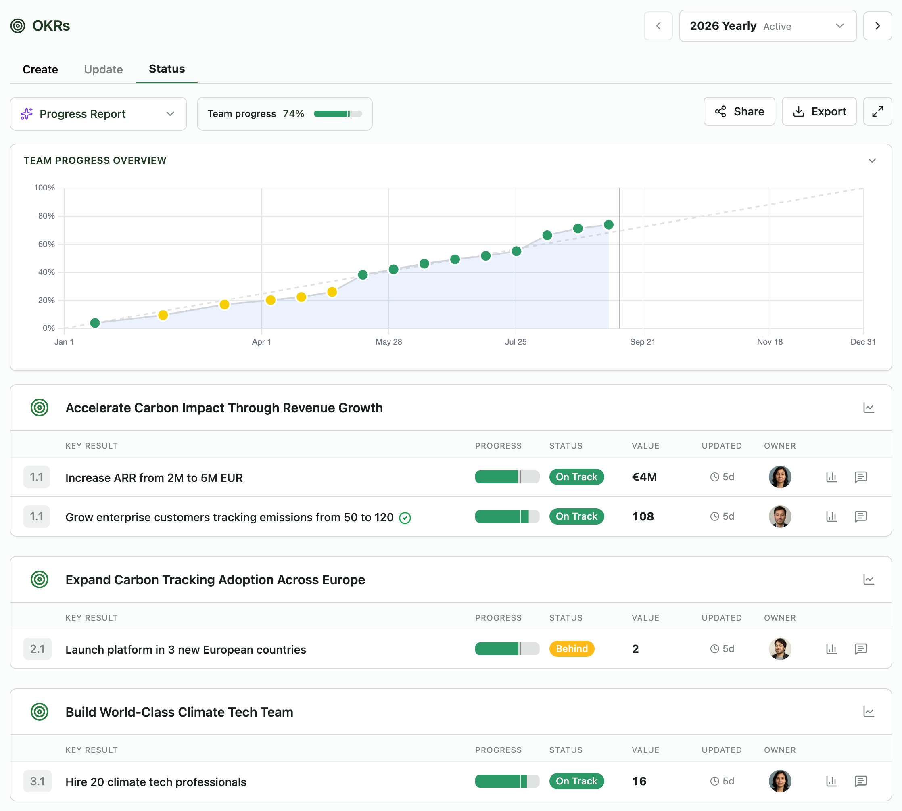Open Hire 20 climate tech professionals key result
902x811 pixels.
coord(155,782)
